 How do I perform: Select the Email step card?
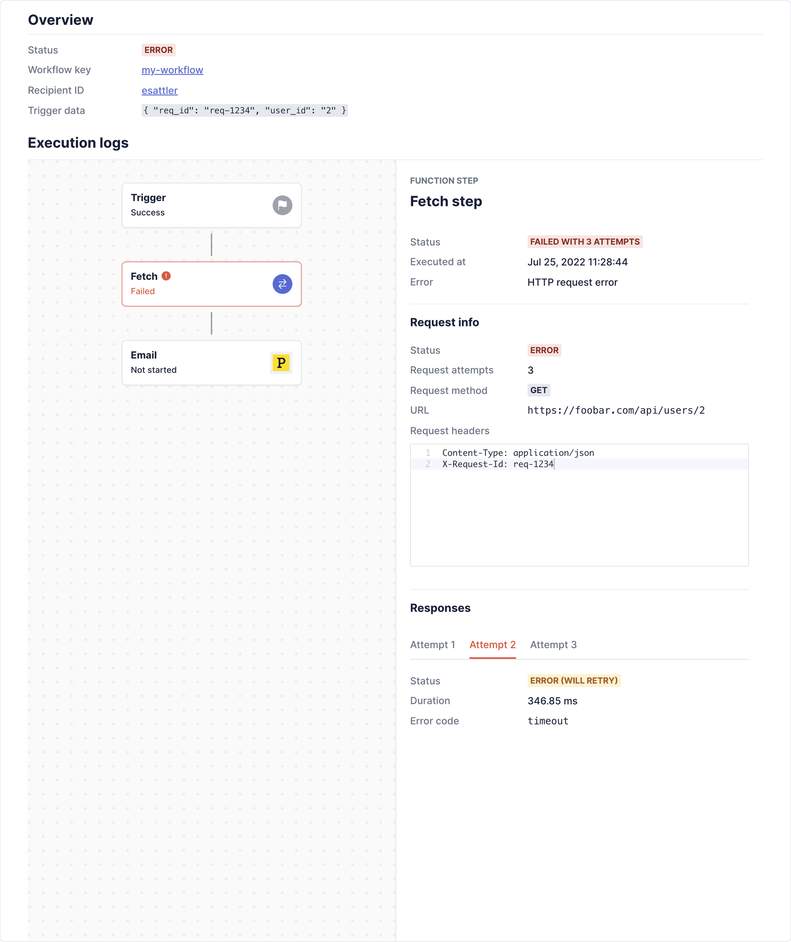212,363
